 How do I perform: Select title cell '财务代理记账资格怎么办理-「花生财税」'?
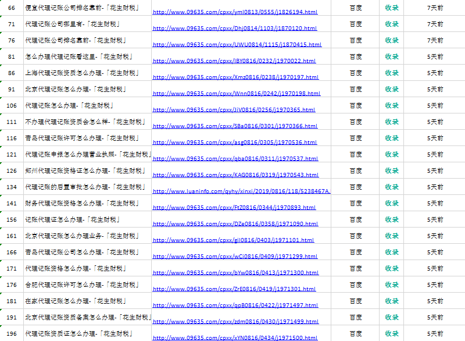(88, 203)
